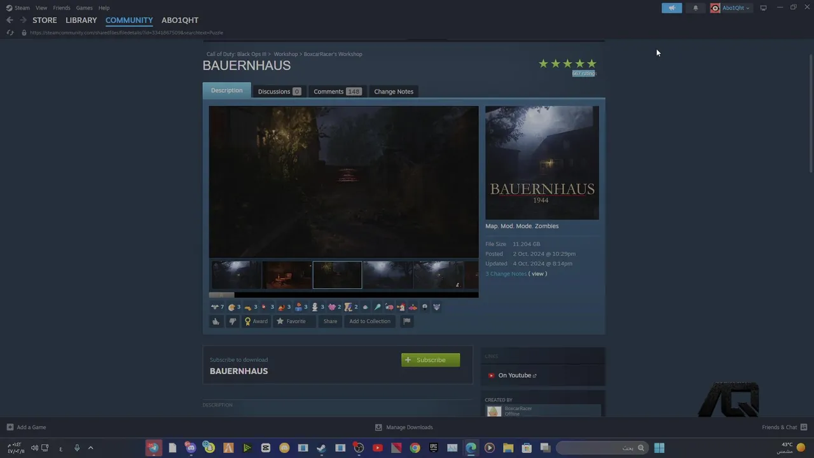Toggle microphone icon in system tray
This screenshot has width=814, height=458.
77,448
